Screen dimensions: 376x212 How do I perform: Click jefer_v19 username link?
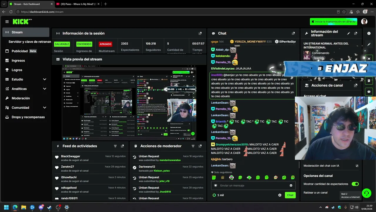pos(164,181)
